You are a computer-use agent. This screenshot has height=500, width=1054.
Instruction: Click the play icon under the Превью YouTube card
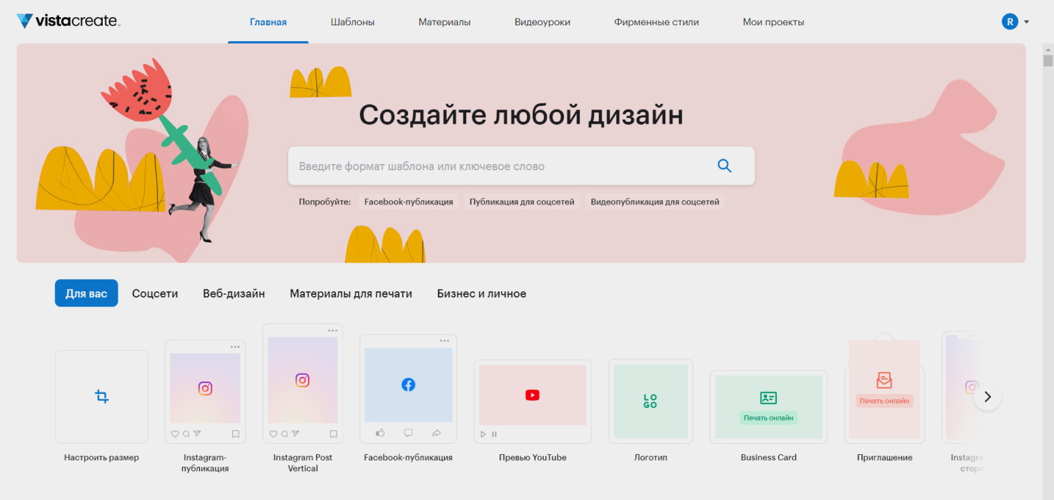pyautogui.click(x=483, y=434)
